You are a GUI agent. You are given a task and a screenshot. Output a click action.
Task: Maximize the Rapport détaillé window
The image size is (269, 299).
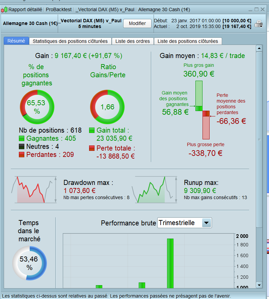point(257,9)
